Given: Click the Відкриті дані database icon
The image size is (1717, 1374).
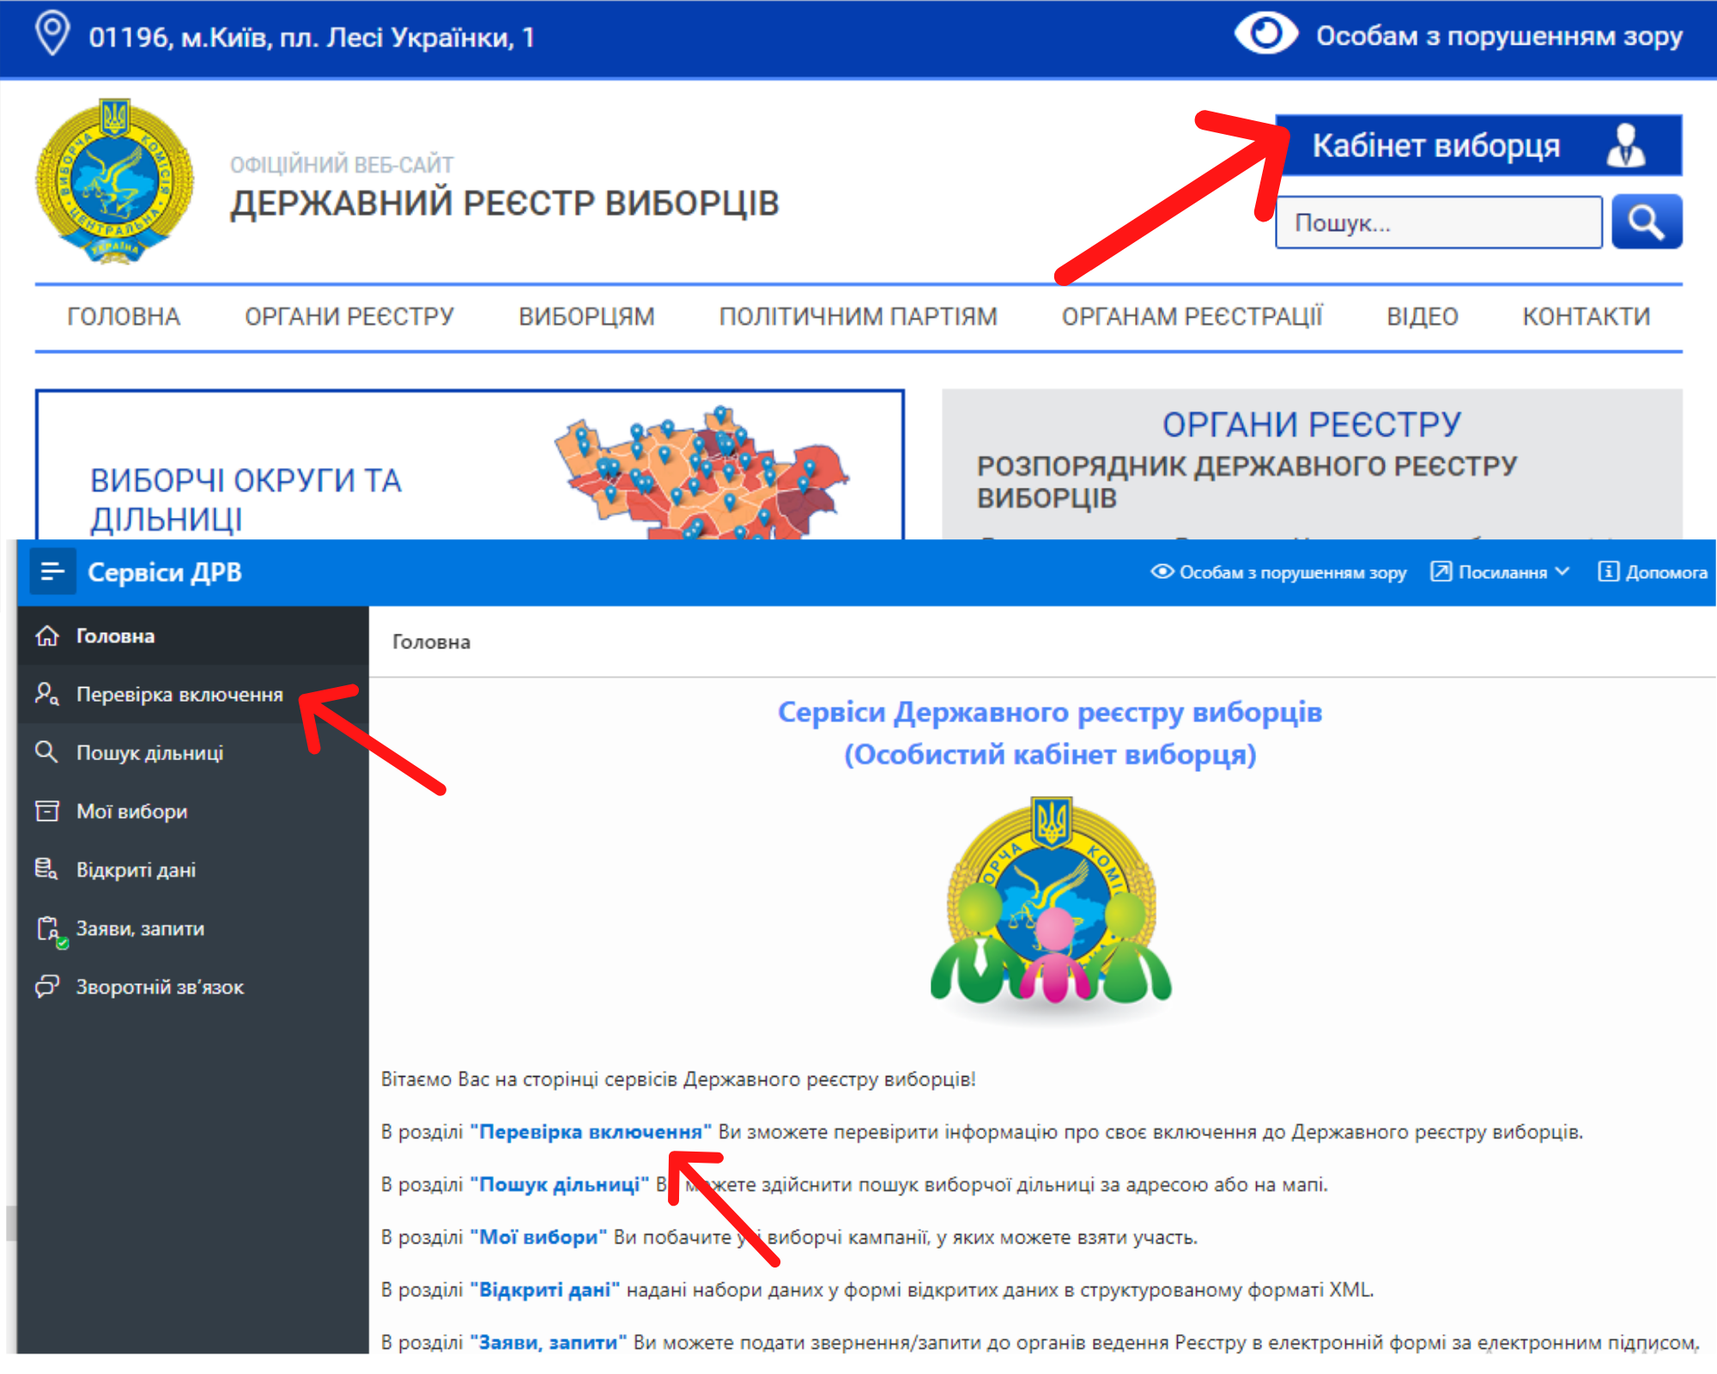Looking at the screenshot, I should point(47,869).
